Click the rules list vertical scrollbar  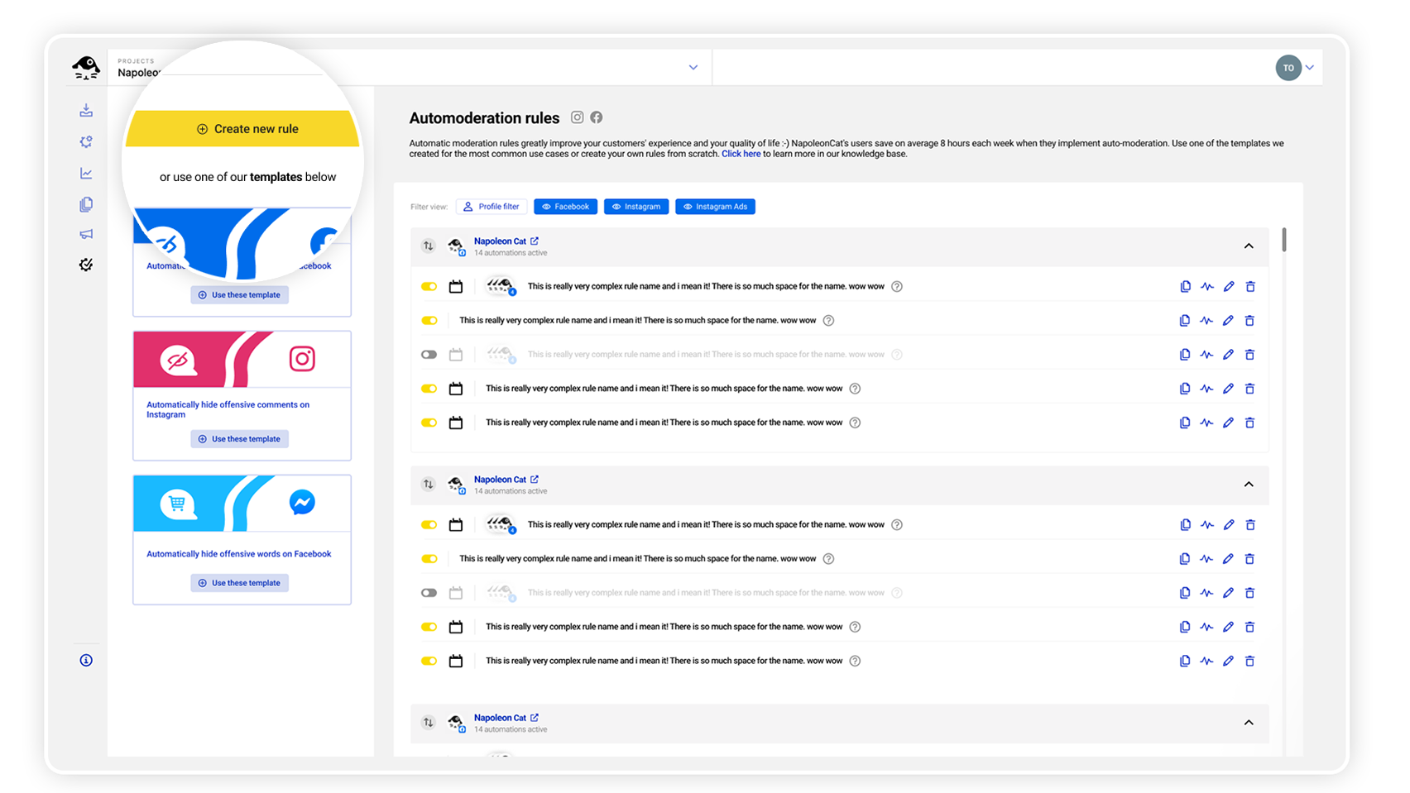[x=1284, y=240]
